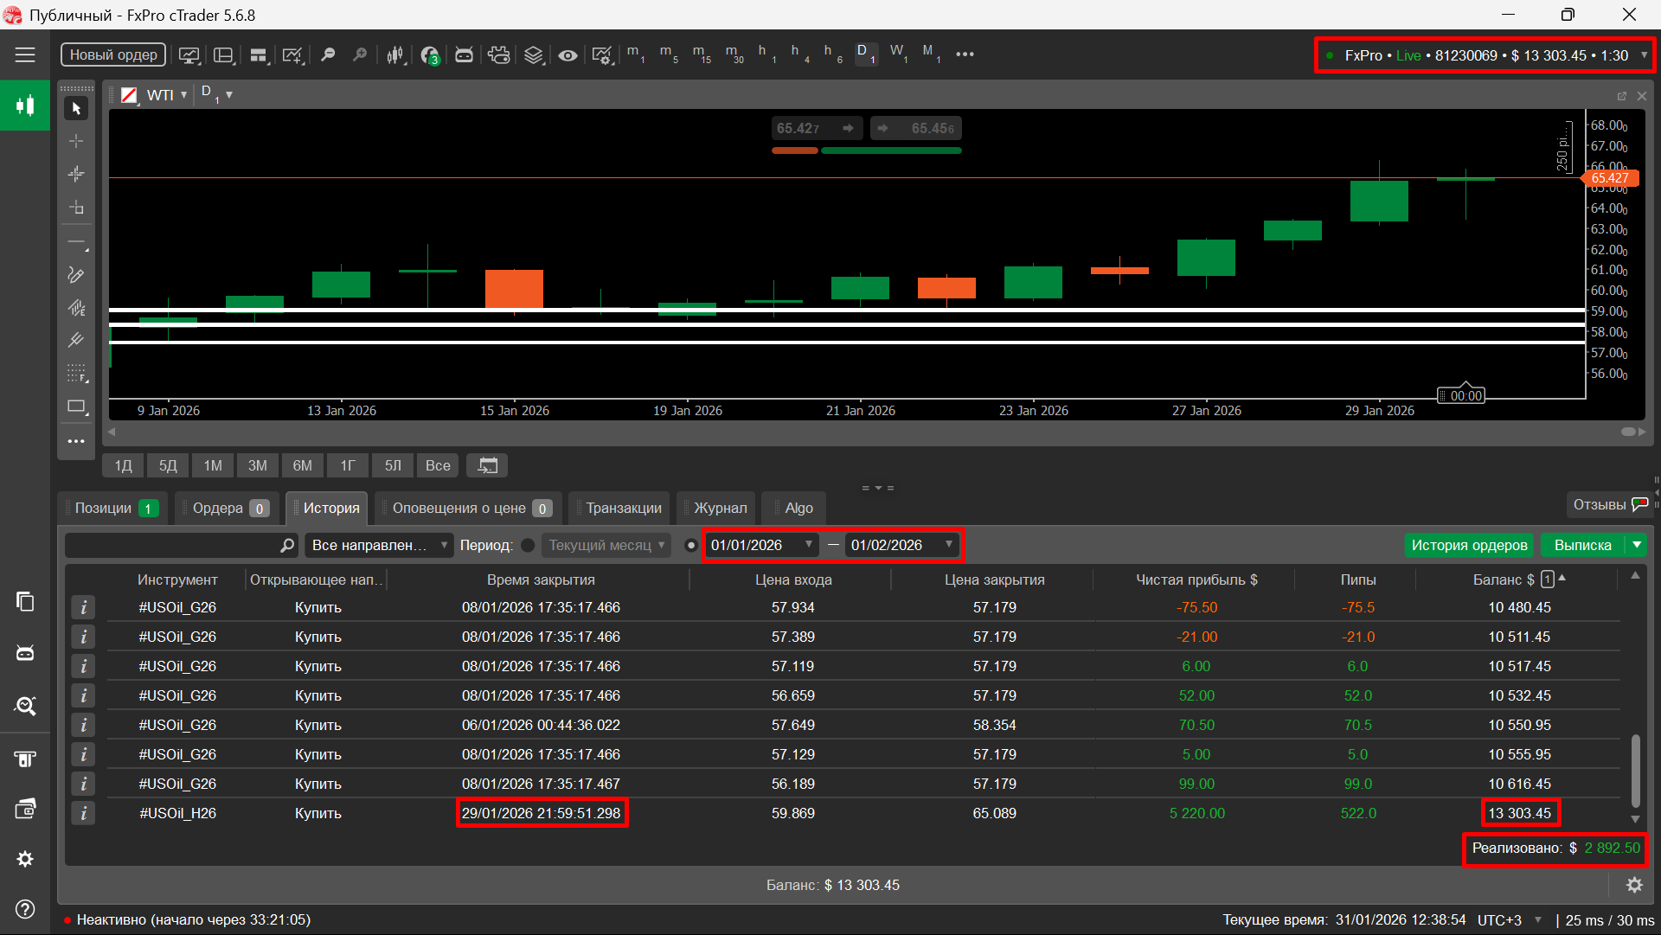Select the rectangle shape tool
This screenshot has height=935, width=1661.
pos(76,407)
